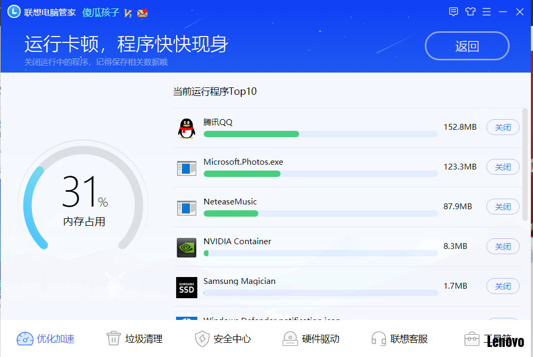
Task: Click the Samsung Magician SSD icon
Action: [186, 287]
